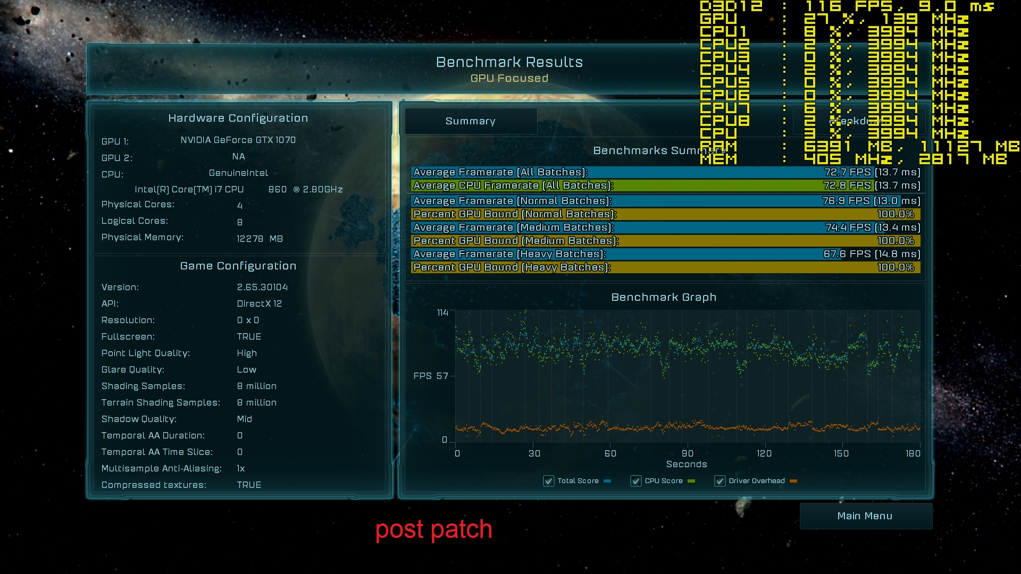The width and height of the screenshot is (1021, 574).
Task: Select the Average CPU Framerate result bar
Action: point(665,185)
